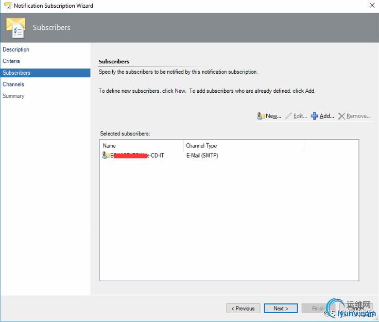
Task: Open the Summary step
Action: 13,96
